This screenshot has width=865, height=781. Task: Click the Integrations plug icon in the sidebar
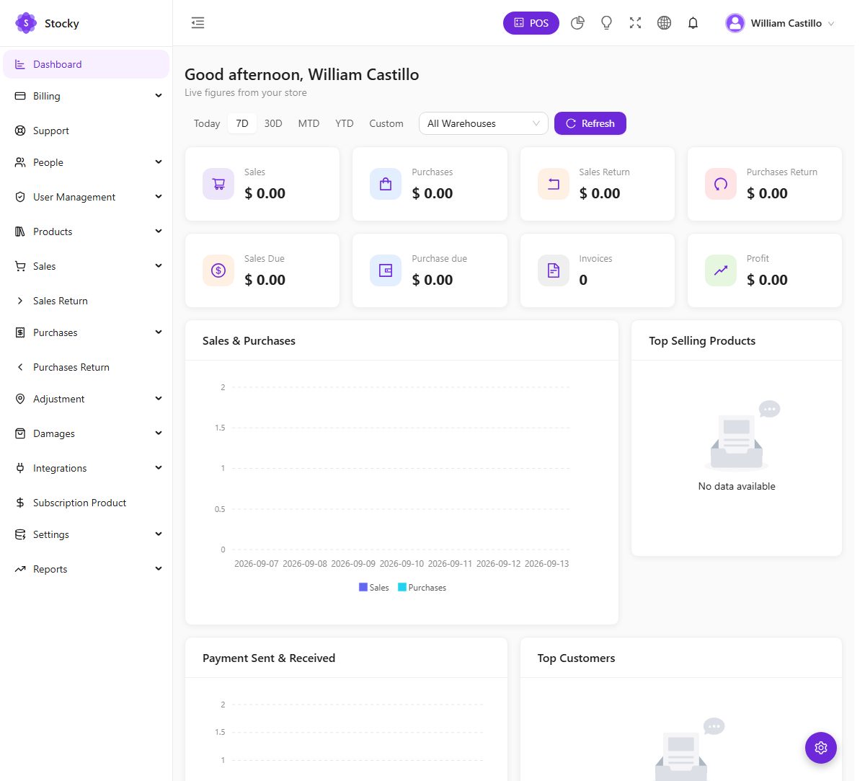pos(20,468)
